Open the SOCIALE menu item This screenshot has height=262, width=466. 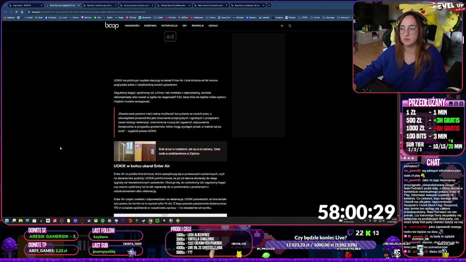coord(213,26)
